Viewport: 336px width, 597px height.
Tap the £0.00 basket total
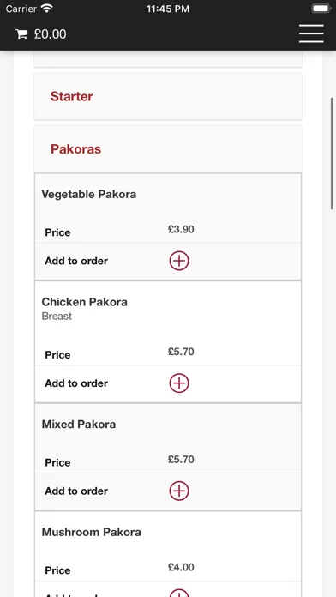pyautogui.click(x=50, y=34)
